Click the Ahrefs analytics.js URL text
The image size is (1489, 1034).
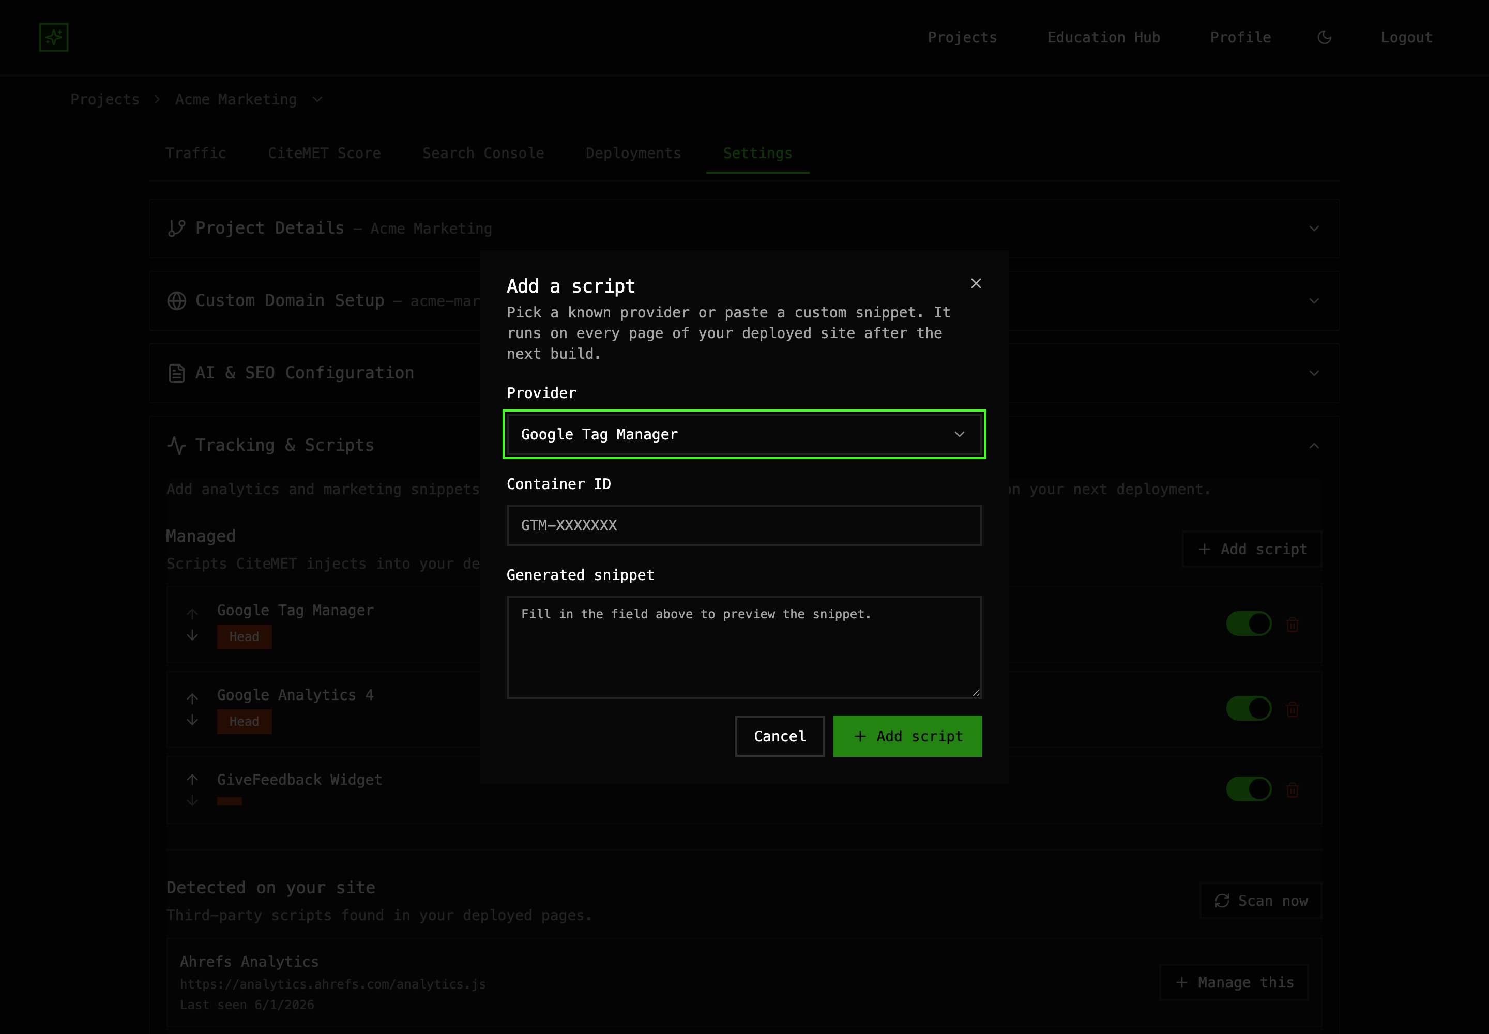pos(332,984)
